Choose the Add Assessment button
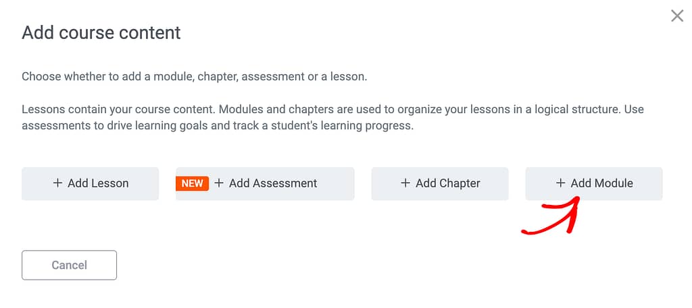 (265, 184)
